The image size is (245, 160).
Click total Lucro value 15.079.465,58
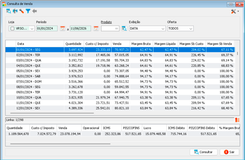[154, 134]
